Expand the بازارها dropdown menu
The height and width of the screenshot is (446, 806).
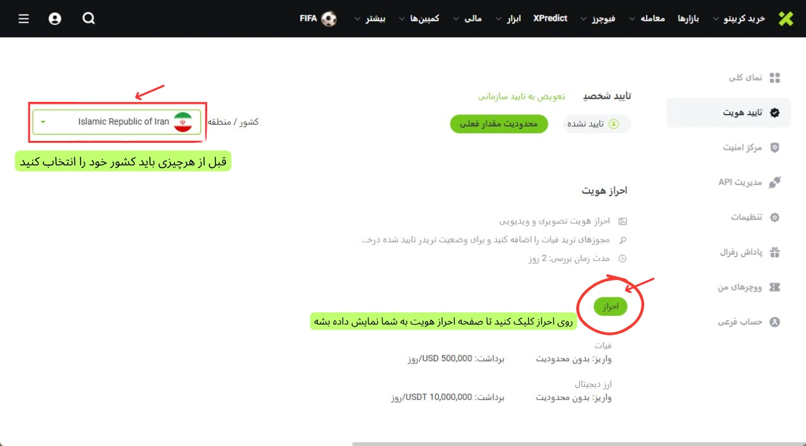688,19
